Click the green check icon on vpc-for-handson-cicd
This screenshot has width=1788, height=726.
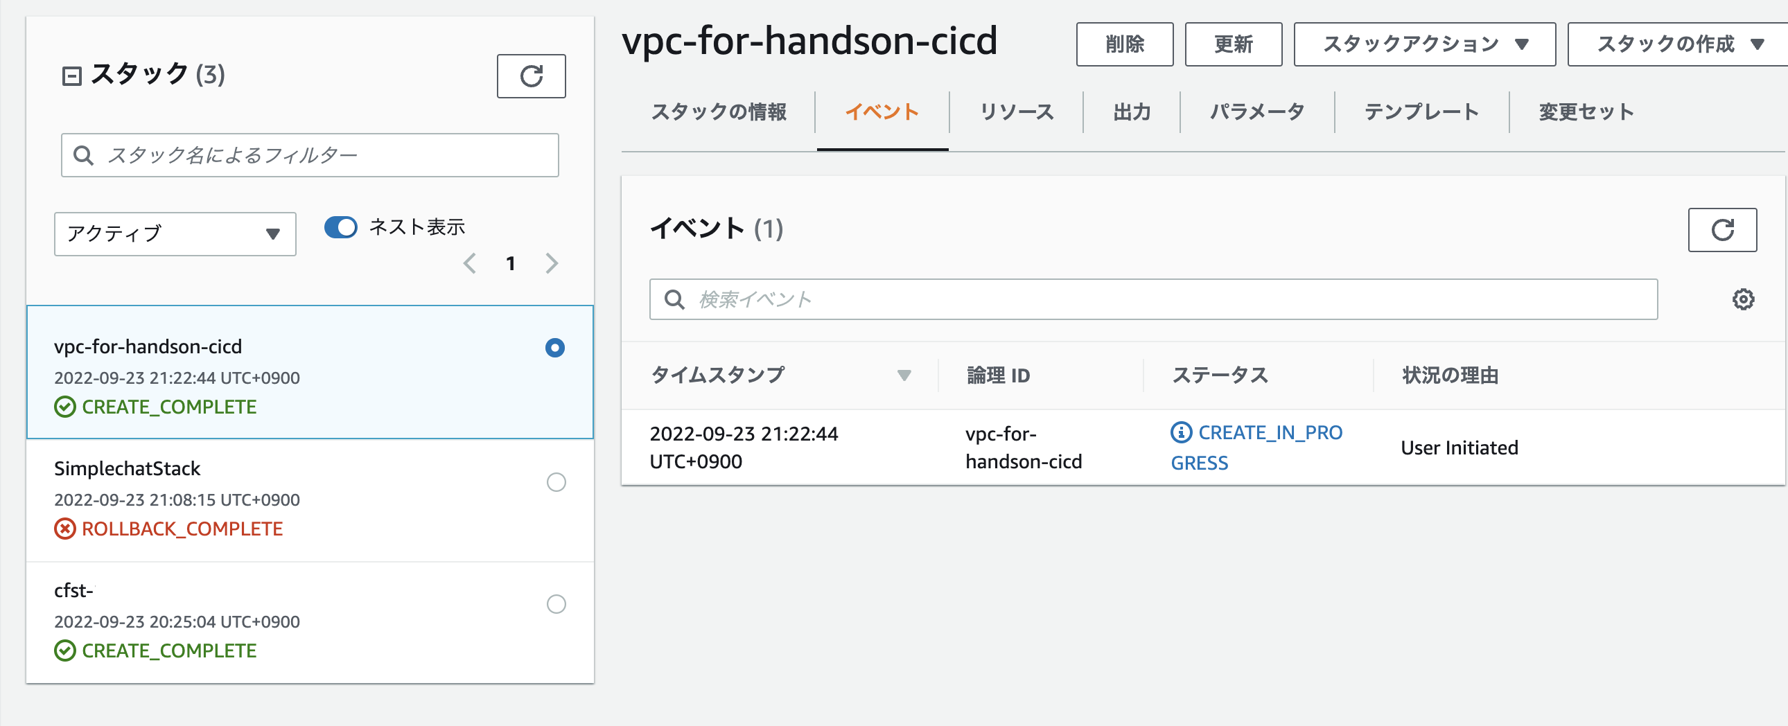coord(65,407)
